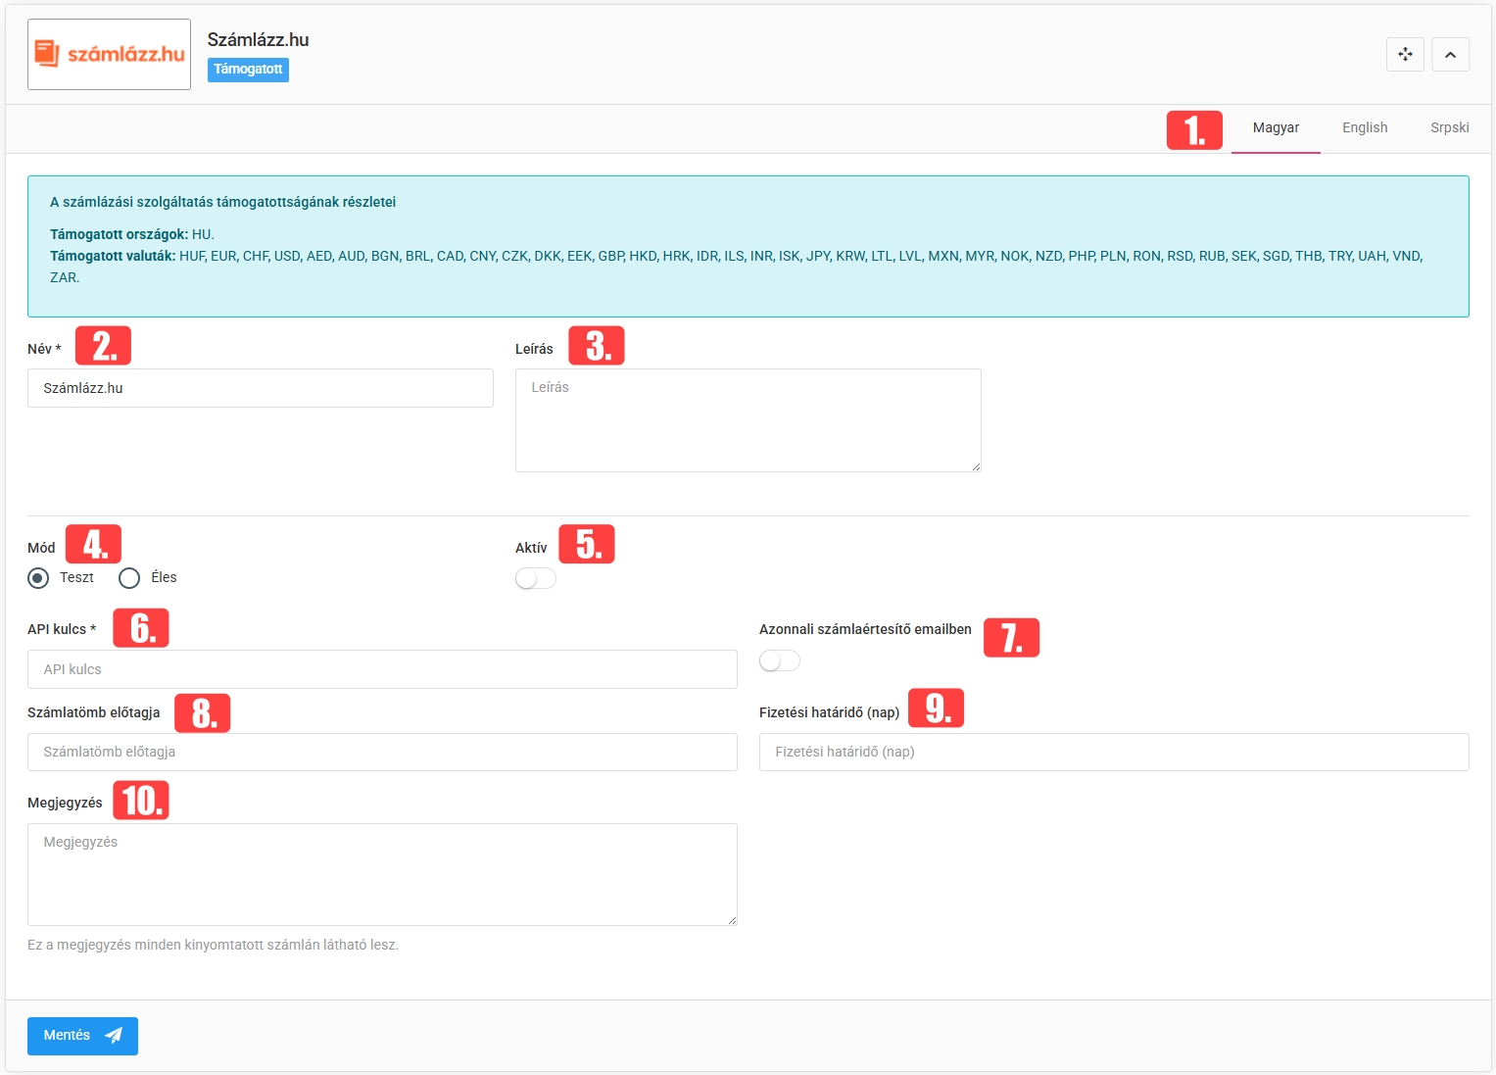Click the resize handle of Leírás textarea
The image size is (1496, 1075).
pyautogui.click(x=976, y=466)
